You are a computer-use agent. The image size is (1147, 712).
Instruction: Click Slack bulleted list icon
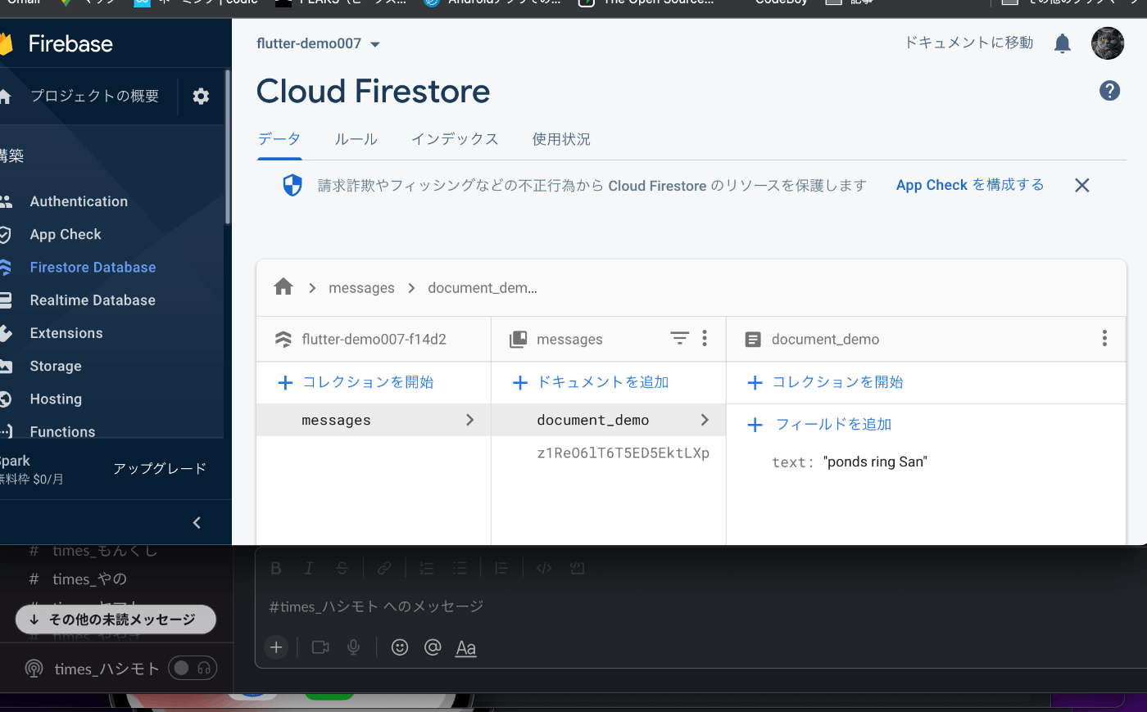pos(460,568)
